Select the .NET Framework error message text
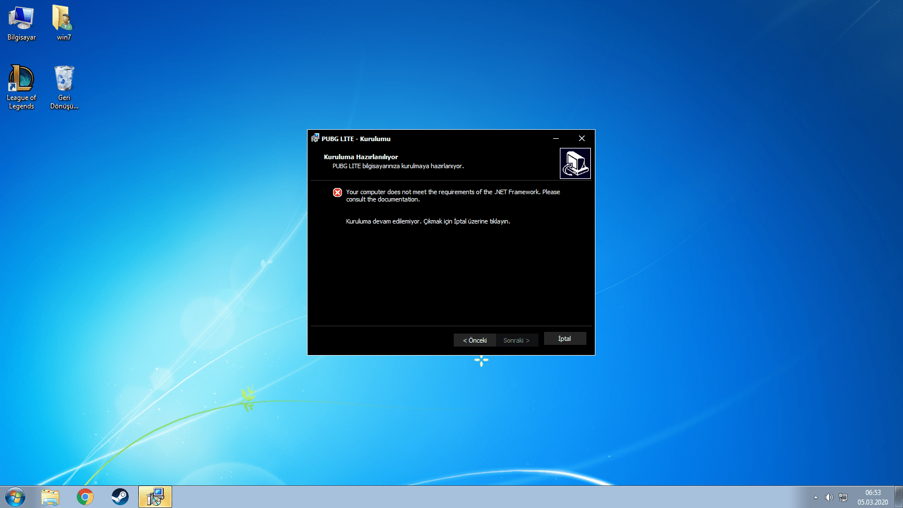The height and width of the screenshot is (508, 903). 453,196
